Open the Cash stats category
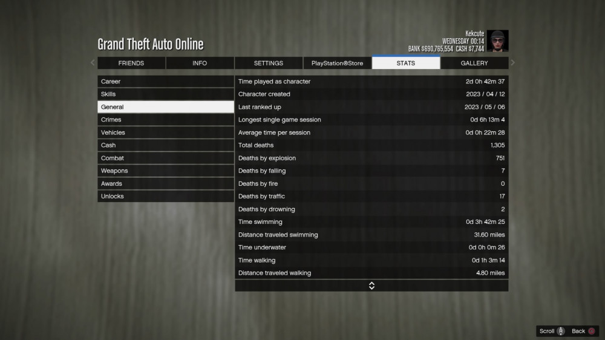605x340 pixels. tap(166, 145)
